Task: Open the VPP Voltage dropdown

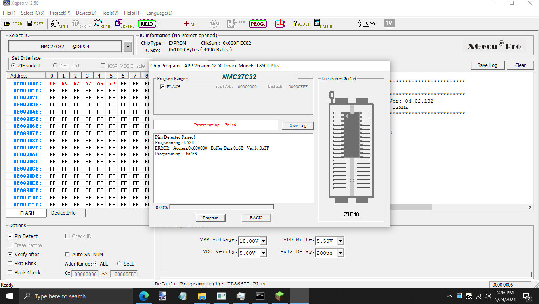Action: pyautogui.click(x=264, y=241)
